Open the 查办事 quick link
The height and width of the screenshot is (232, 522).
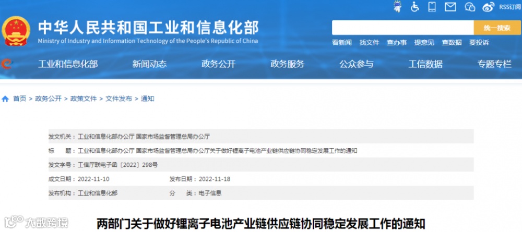click(x=397, y=43)
